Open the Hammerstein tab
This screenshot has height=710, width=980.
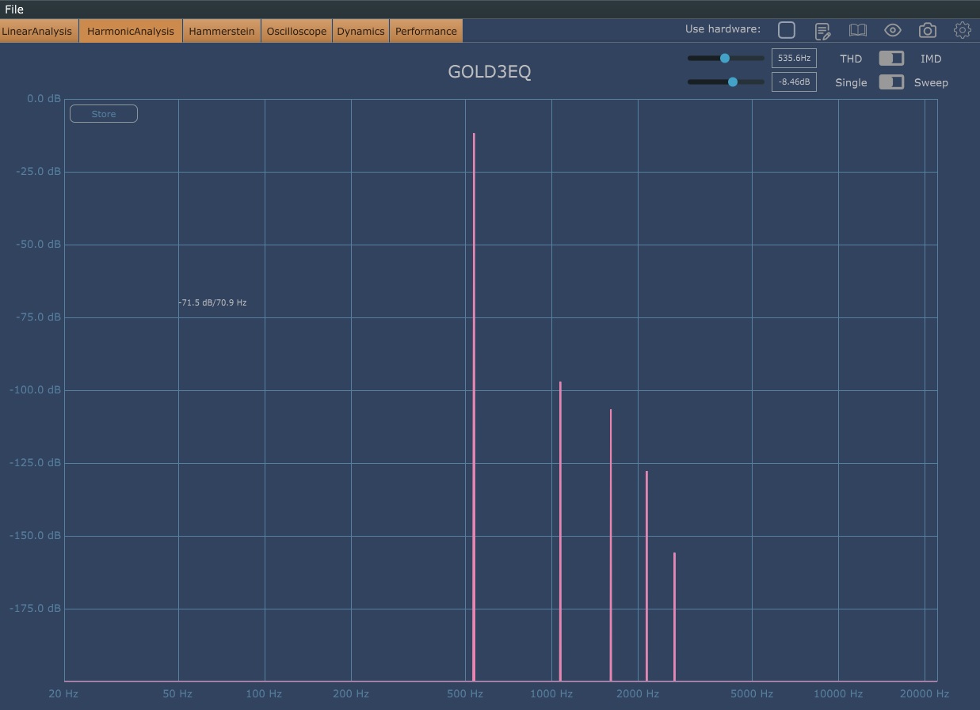pos(222,32)
